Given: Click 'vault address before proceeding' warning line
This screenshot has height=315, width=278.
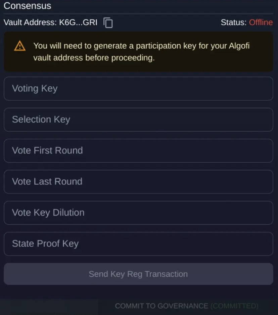Looking at the screenshot, I should tap(94, 58).
